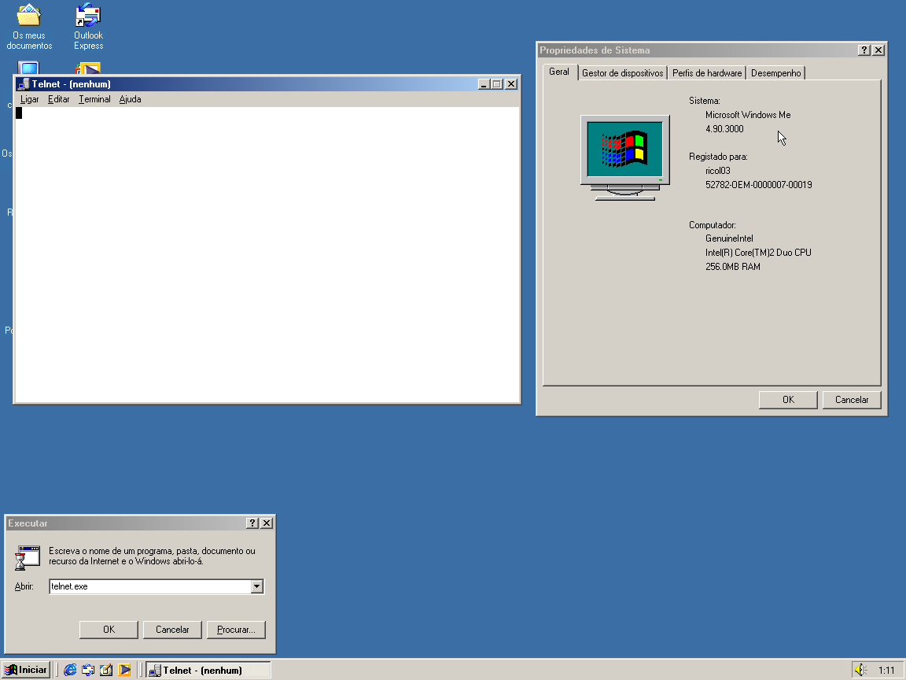This screenshot has height=680, width=906.
Task: Click help question mark in Propriedades de Sistema
Action: [864, 50]
